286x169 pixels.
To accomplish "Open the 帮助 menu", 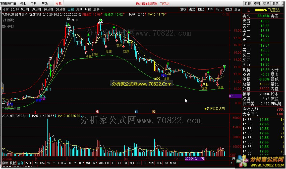I will (x=44, y=4).
